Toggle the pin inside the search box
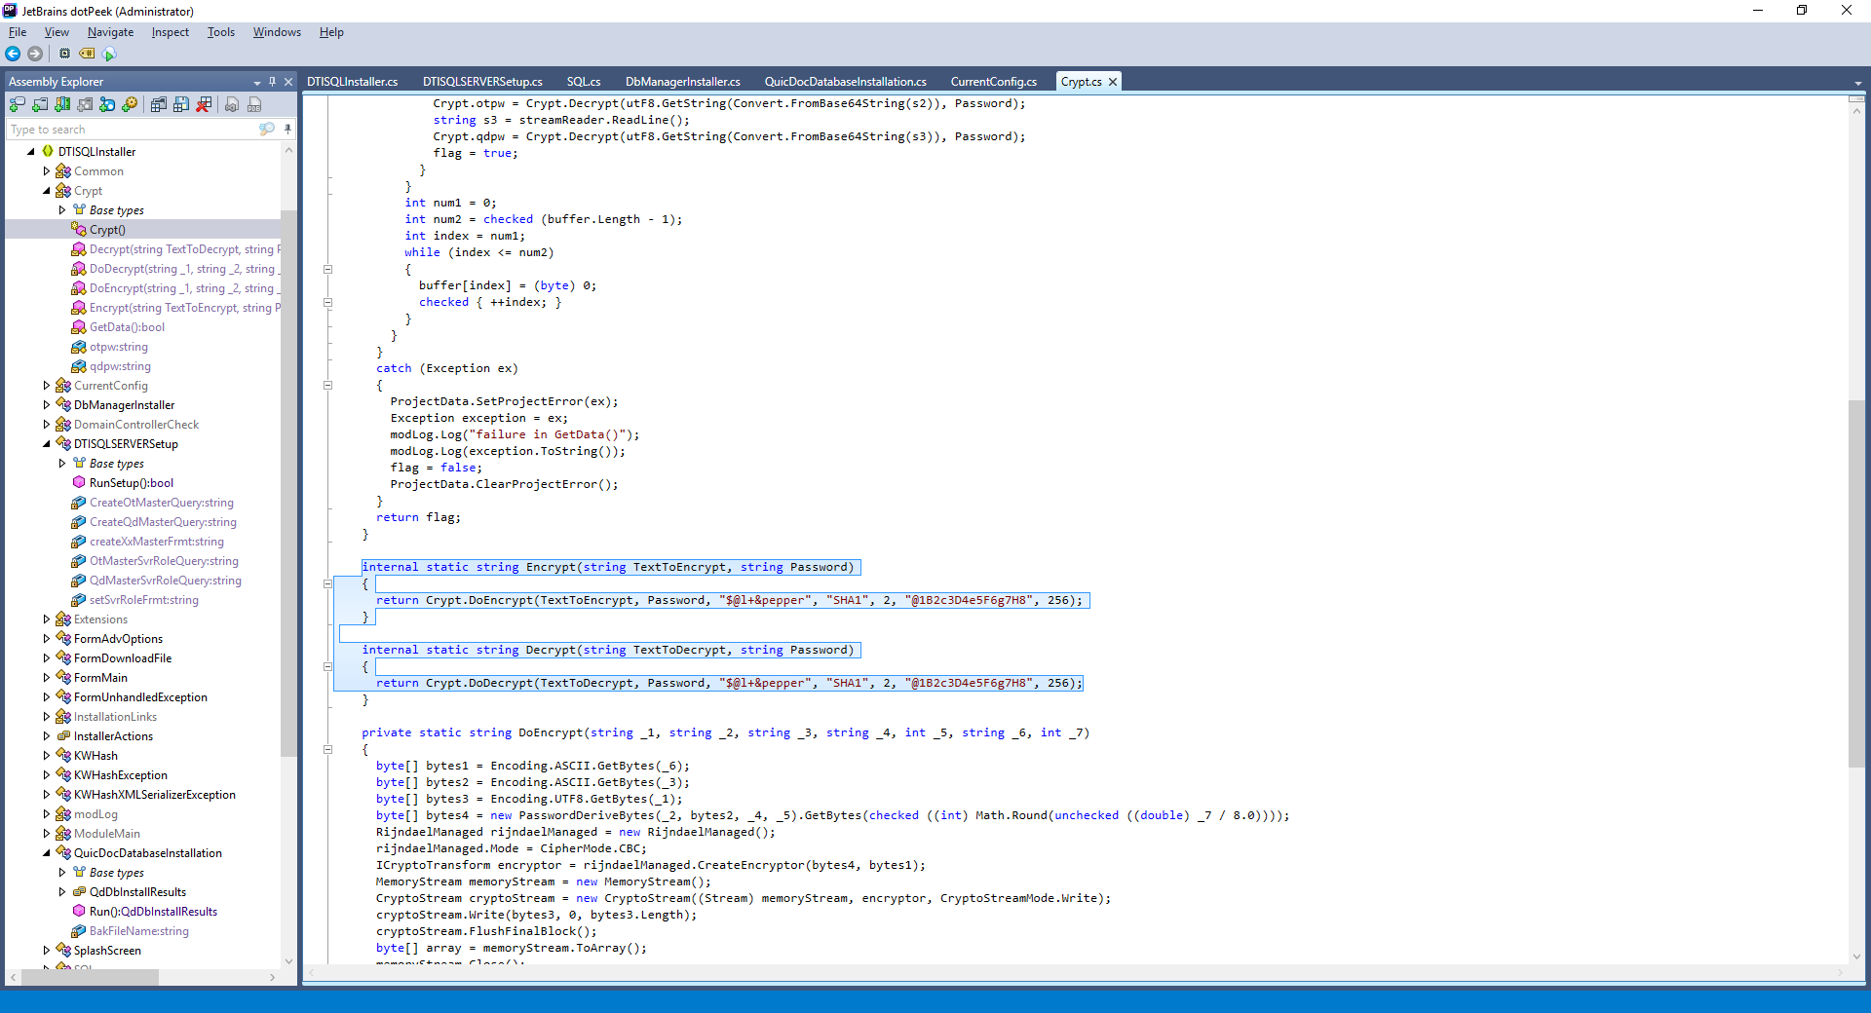Viewport: 1871px width, 1013px height. pos(287,130)
